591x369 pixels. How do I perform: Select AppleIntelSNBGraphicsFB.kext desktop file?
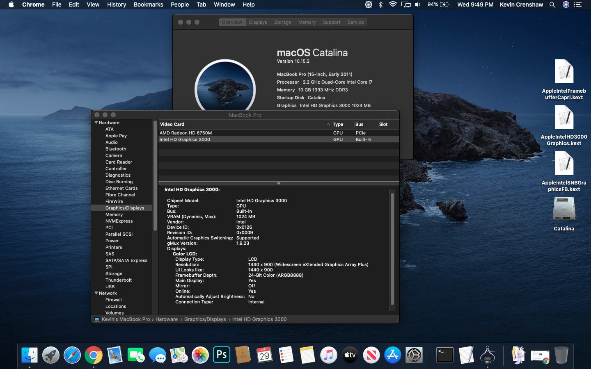point(564,172)
